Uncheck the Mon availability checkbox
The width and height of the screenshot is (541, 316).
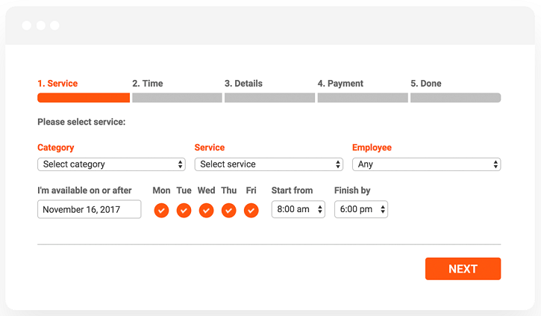tap(161, 211)
